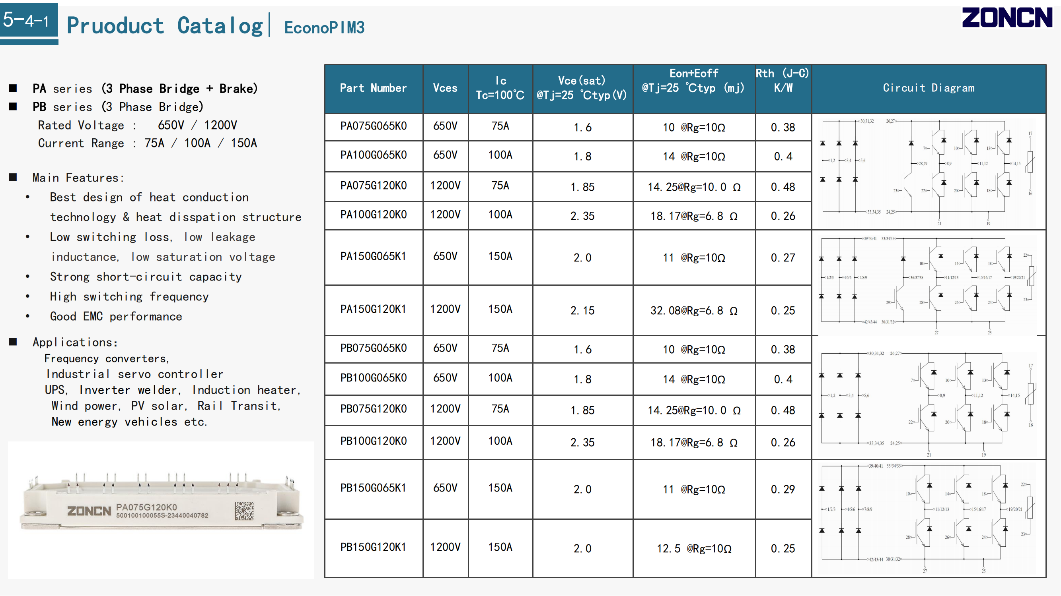
Task: Click the ZONCN logo in the header
Action: pyautogui.click(x=1007, y=17)
